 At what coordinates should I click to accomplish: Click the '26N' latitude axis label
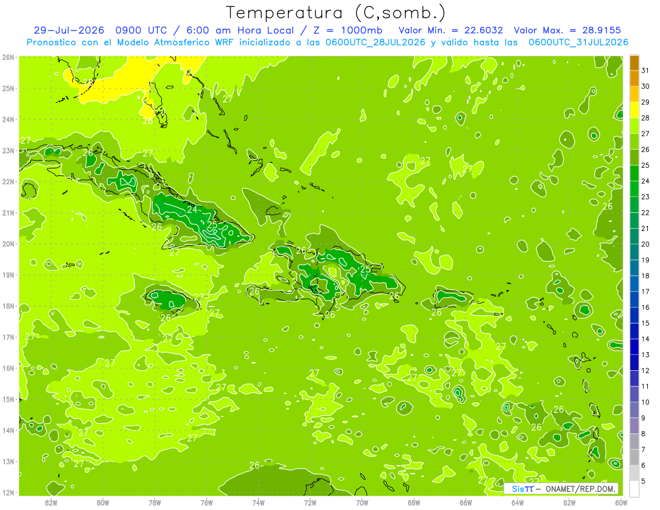pos(8,57)
